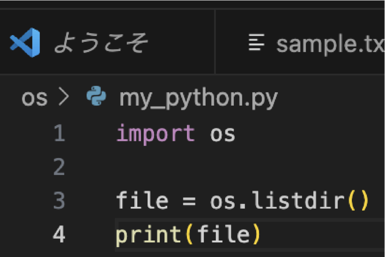Open the my_python.py breadcrumb item
The width and height of the screenshot is (385, 257).
point(198,98)
